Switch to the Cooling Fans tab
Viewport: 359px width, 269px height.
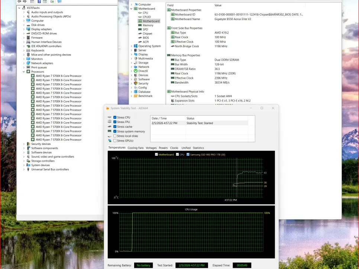tap(135, 148)
